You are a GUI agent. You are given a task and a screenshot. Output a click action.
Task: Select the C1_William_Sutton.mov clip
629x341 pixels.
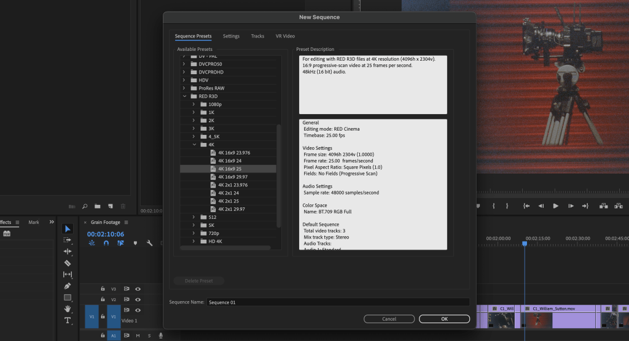pos(558,316)
